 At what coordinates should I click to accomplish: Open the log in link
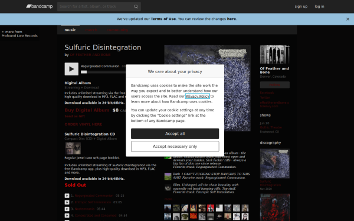click(319, 6)
